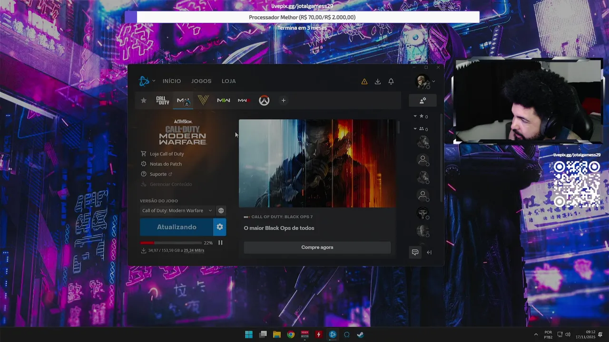The image size is (609, 342).
Task: Change game region via globe icon
Action: (x=221, y=210)
